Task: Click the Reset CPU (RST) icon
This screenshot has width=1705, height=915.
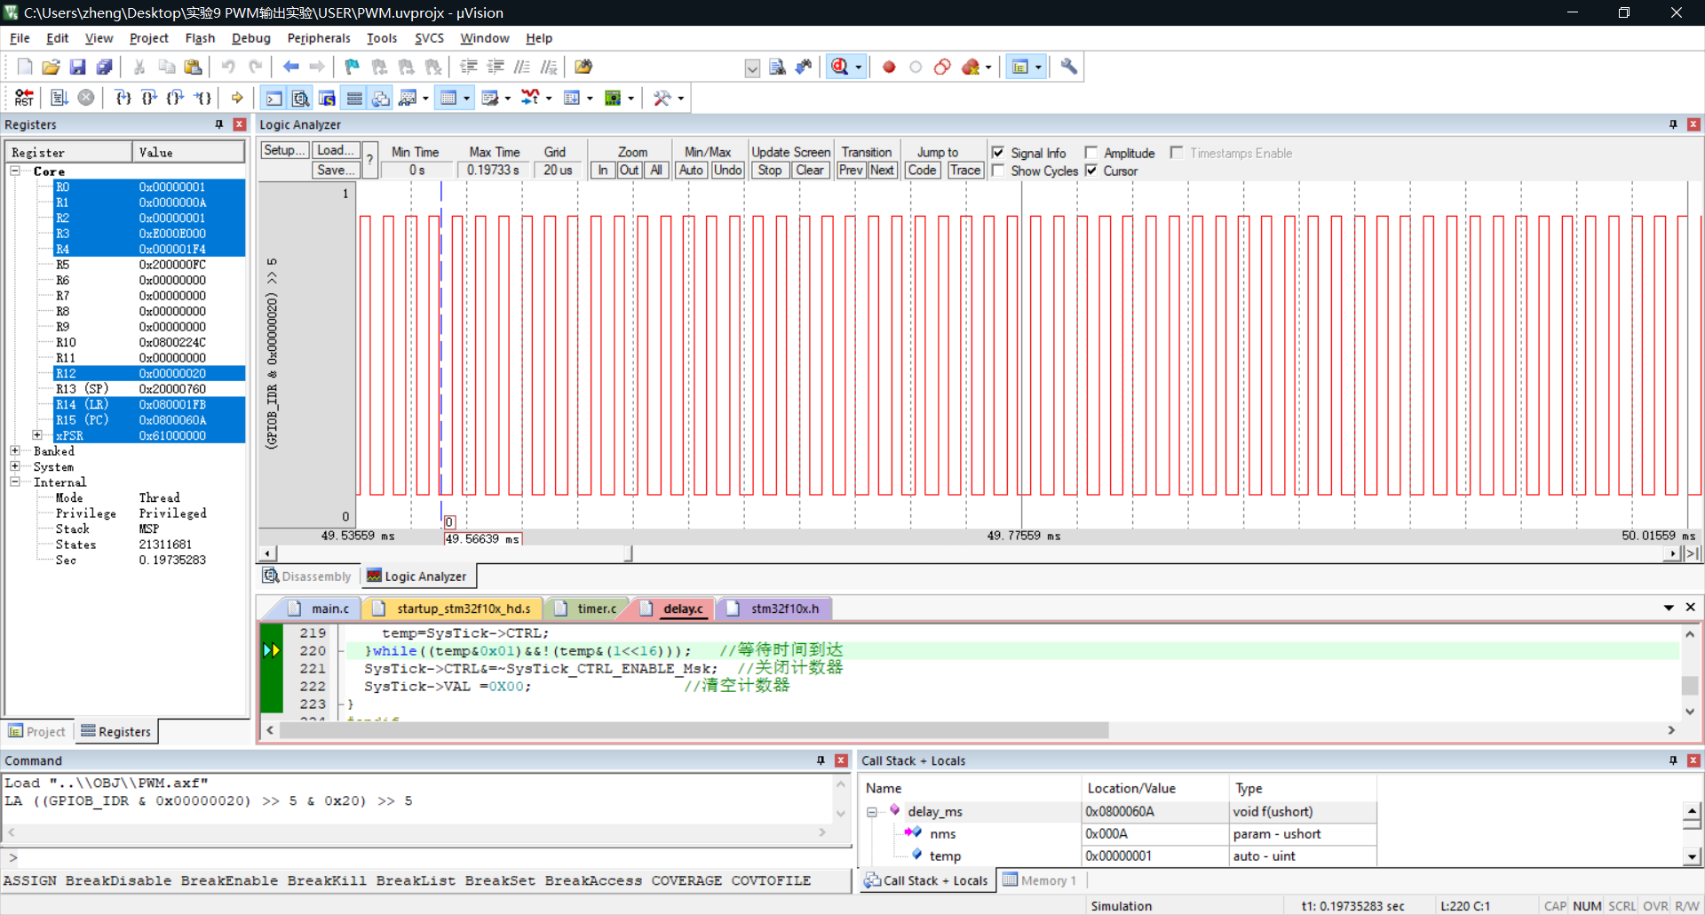Action: point(24,98)
